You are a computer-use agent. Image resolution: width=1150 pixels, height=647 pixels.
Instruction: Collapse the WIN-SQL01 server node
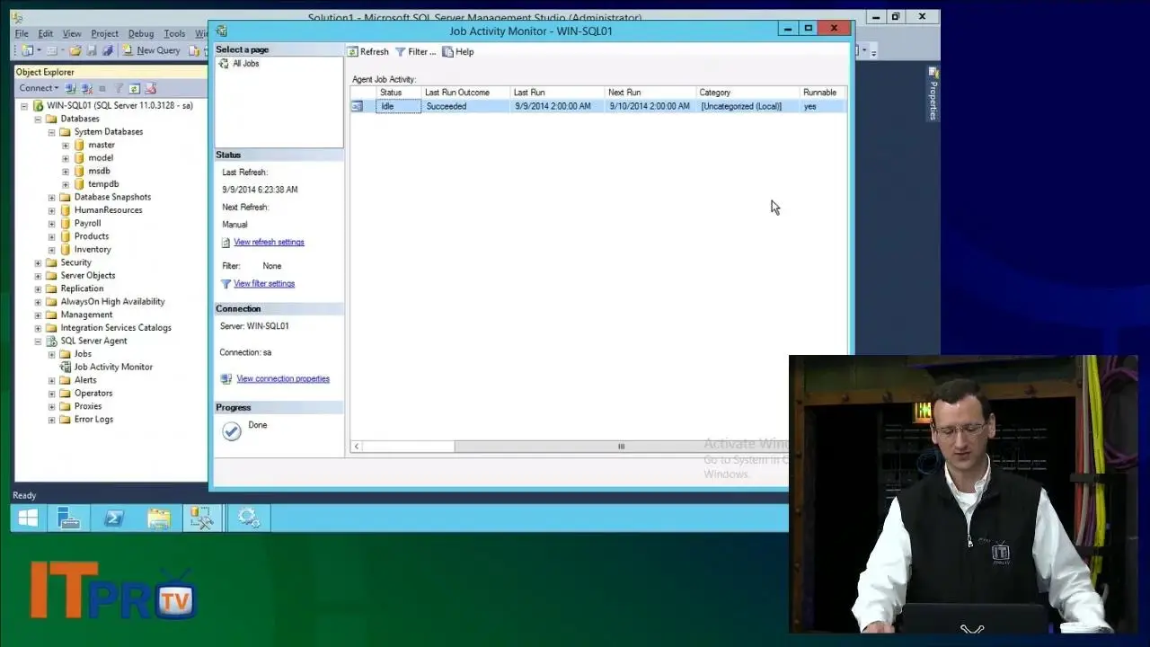click(x=24, y=106)
